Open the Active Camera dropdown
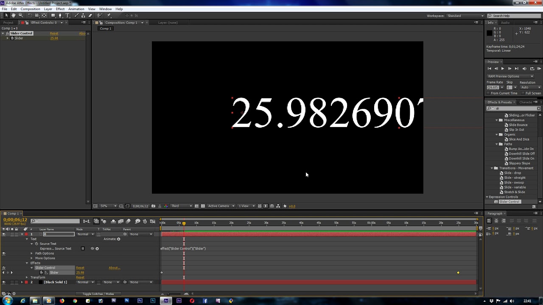The width and height of the screenshot is (543, 305). pyautogui.click(x=221, y=206)
